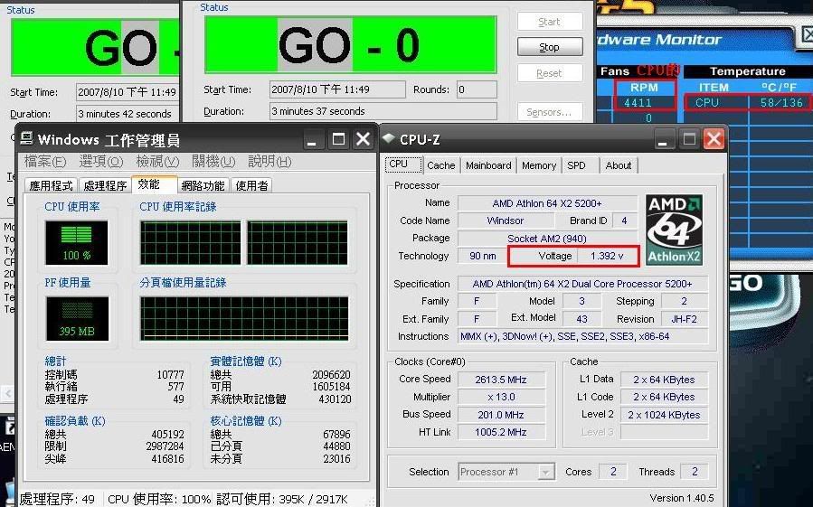Click the Core Speed value 2613.5 MHz
The image size is (813, 507).
(501, 380)
